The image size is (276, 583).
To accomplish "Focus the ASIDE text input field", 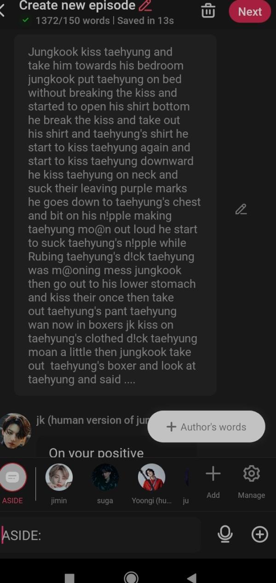I will click(x=101, y=535).
